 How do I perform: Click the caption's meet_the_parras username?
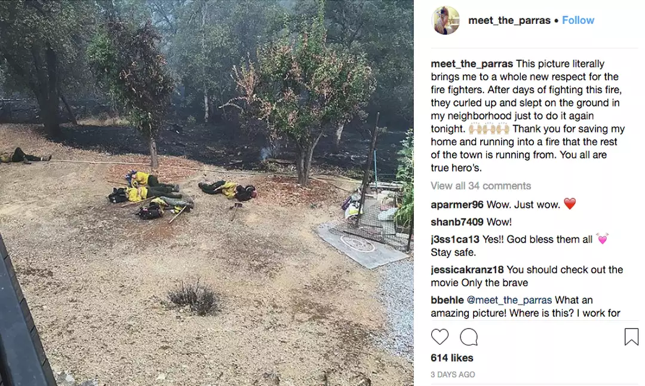tap(472, 64)
